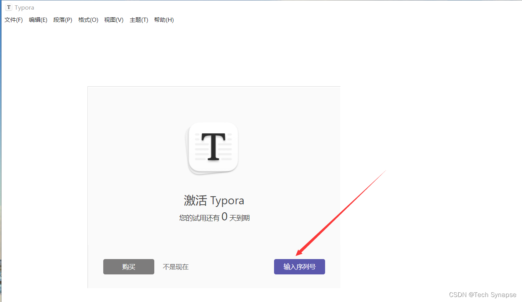Open the 视图(V) menu
Screen dimensions: 522x302
[114, 20]
